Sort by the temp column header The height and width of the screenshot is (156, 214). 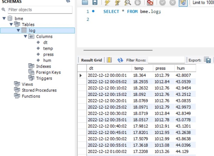(x=142, y=68)
